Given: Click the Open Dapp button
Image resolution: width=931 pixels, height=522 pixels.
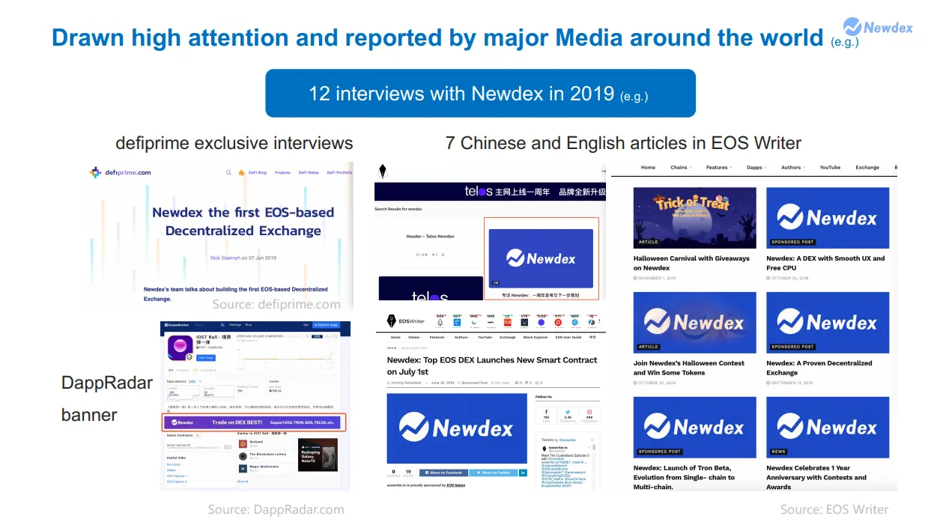Looking at the screenshot, I should point(206,357).
